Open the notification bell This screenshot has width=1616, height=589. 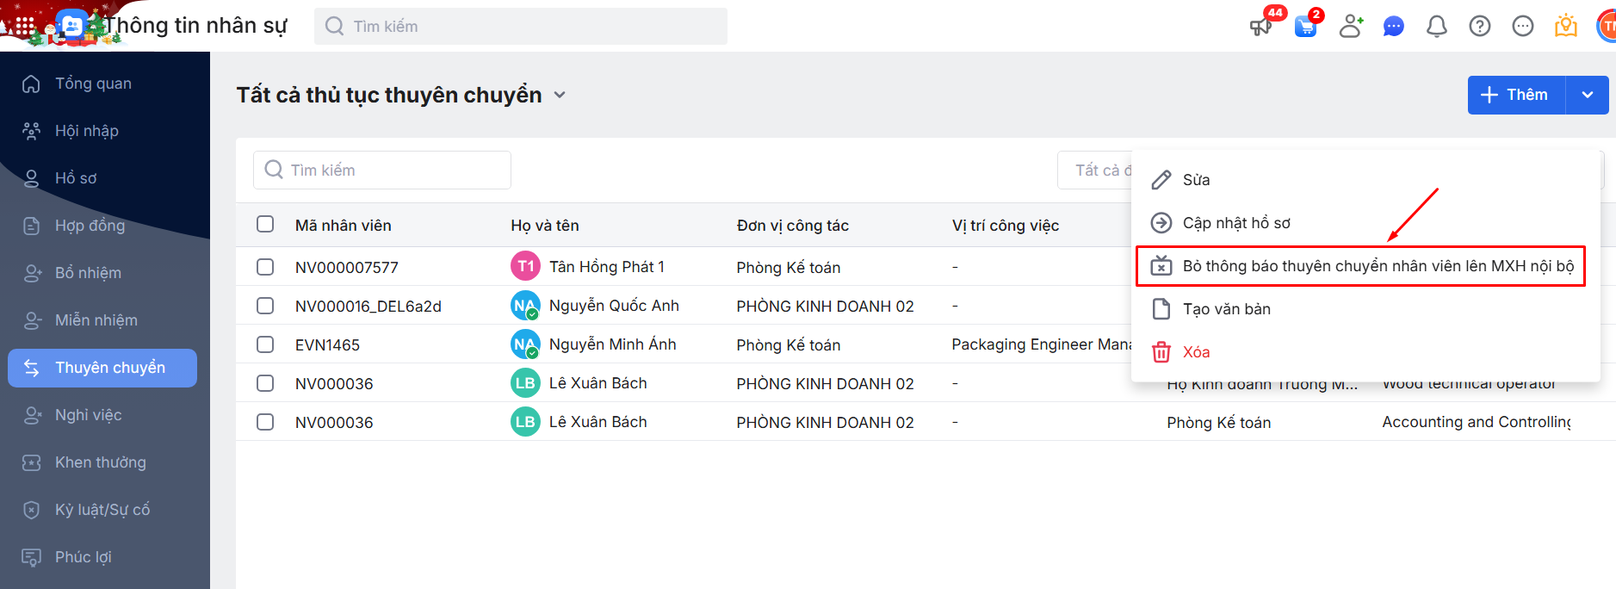point(1436,27)
